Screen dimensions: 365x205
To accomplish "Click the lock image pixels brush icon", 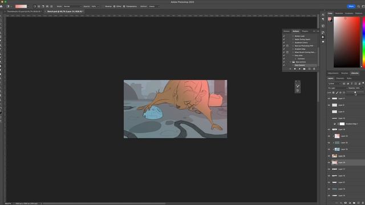I will click(x=337, y=92).
